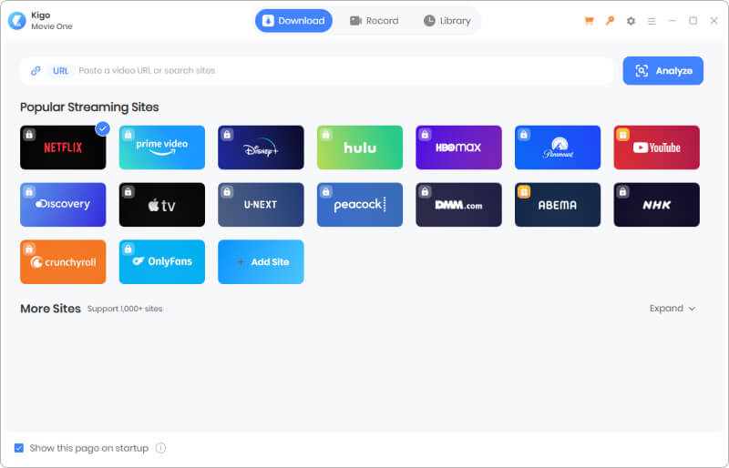Screen dimensions: 729x468
Task: Click the lock badge on U-NEXT tile
Action: [x=227, y=192]
